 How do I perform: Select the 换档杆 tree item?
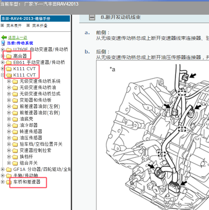point(26,157)
